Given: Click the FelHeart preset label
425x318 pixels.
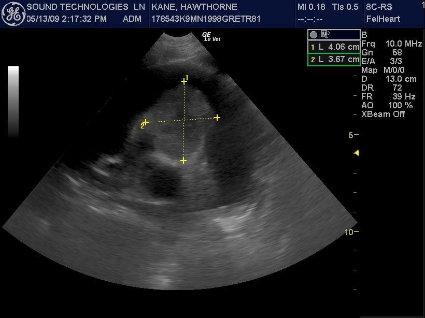Looking at the screenshot, I should 381,19.
